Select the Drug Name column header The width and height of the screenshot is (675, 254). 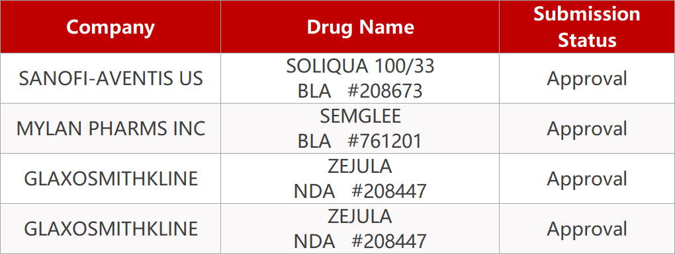point(360,26)
